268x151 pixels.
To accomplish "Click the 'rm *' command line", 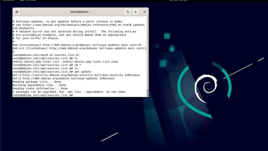I will 47,65.
